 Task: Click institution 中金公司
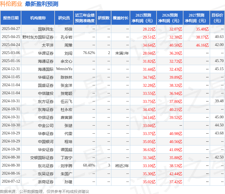46,126
